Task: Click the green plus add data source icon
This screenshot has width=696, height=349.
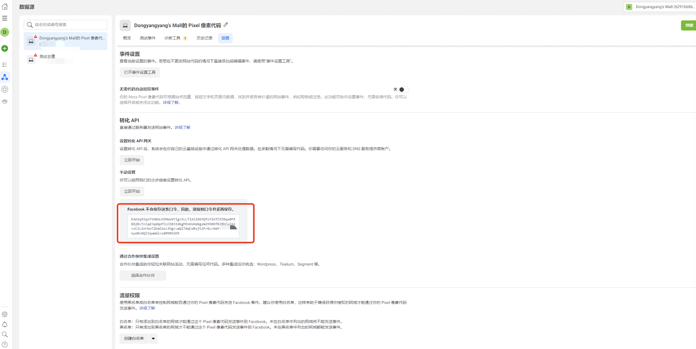Action: coord(5,48)
